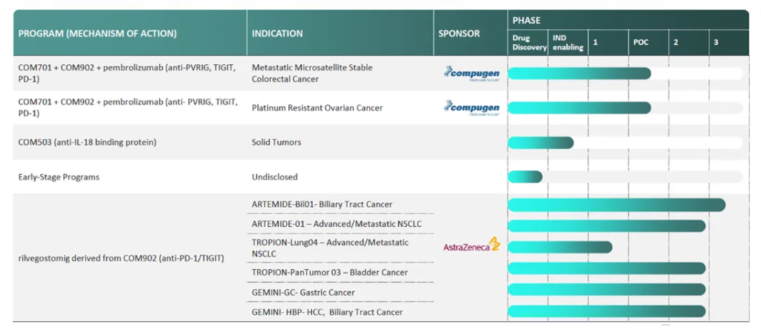Viewport: 761px width, 334px height.
Task: Select the PROGRAM (MECHANISM OF ACTION) column header
Action: [x=97, y=33]
